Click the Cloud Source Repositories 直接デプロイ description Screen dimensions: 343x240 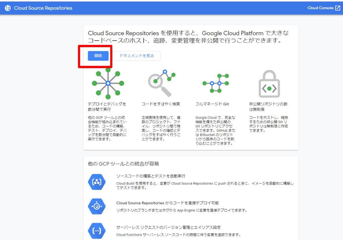(x=167, y=203)
